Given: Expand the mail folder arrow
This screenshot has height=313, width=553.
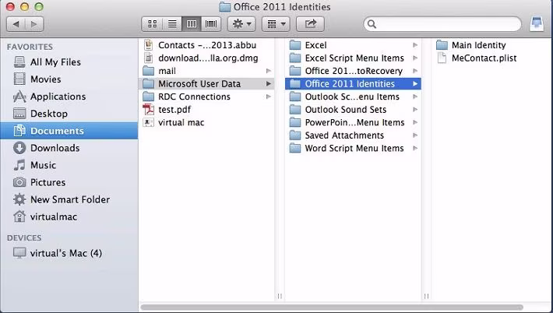Looking at the screenshot, I should pos(269,71).
